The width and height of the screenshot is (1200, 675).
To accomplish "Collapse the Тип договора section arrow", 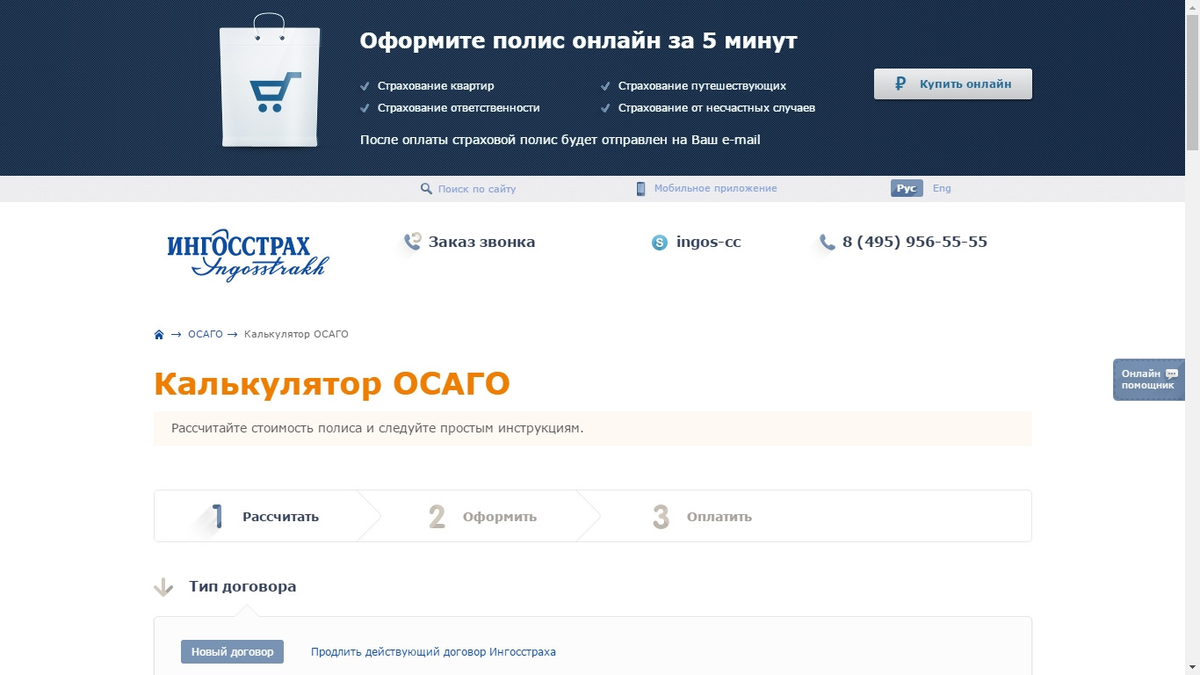I will point(163,587).
